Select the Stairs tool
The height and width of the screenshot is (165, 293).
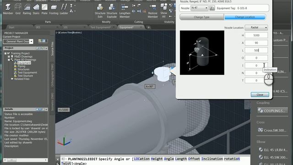coord(36,9)
